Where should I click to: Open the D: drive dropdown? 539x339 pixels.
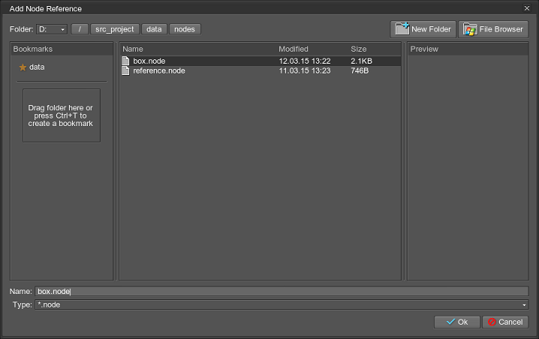click(52, 29)
